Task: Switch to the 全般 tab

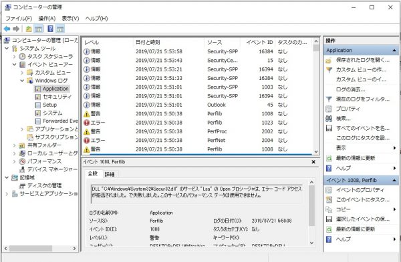Action: click(x=93, y=174)
